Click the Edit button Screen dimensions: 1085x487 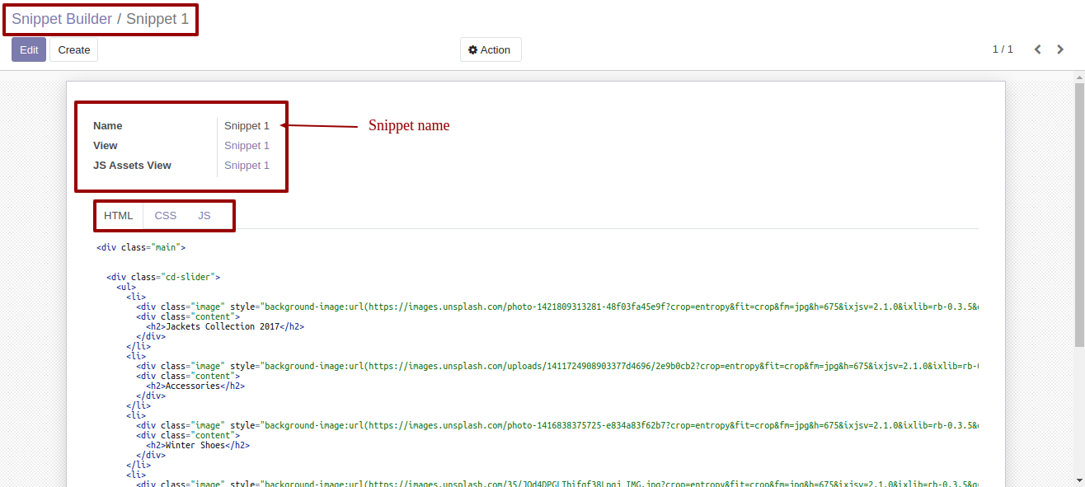(x=29, y=49)
